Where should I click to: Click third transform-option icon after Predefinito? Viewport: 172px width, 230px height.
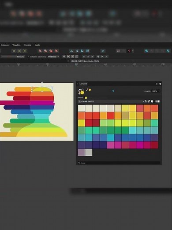[x=72, y=57]
